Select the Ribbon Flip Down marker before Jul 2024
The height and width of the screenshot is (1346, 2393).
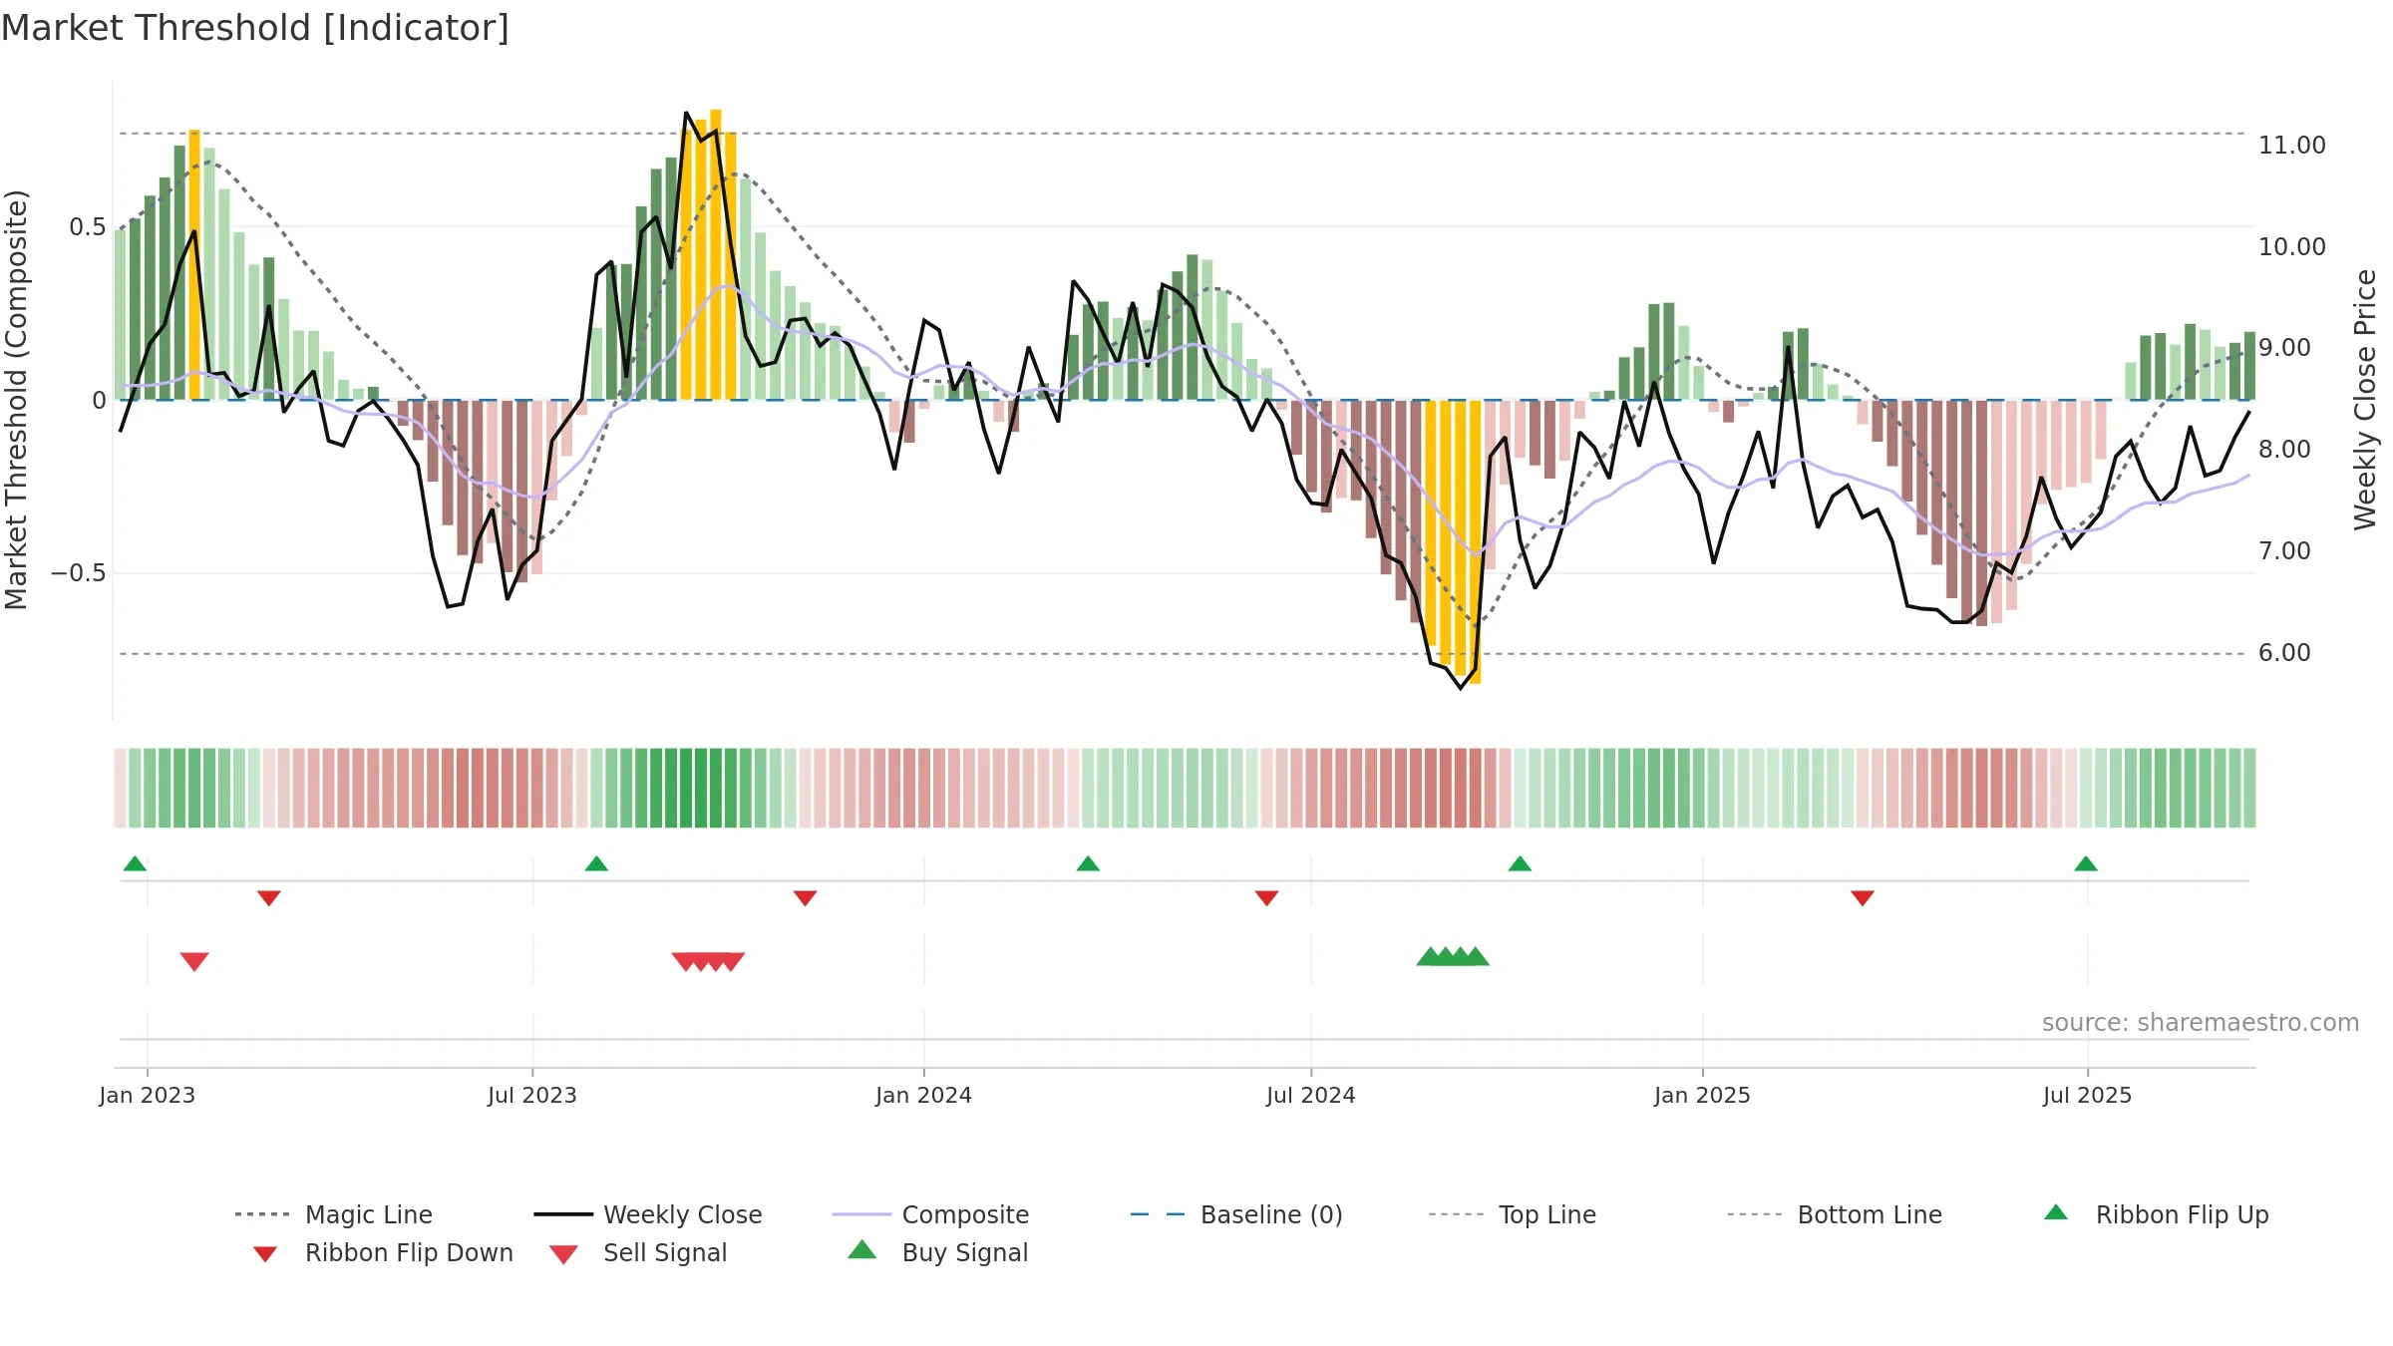(x=1267, y=898)
